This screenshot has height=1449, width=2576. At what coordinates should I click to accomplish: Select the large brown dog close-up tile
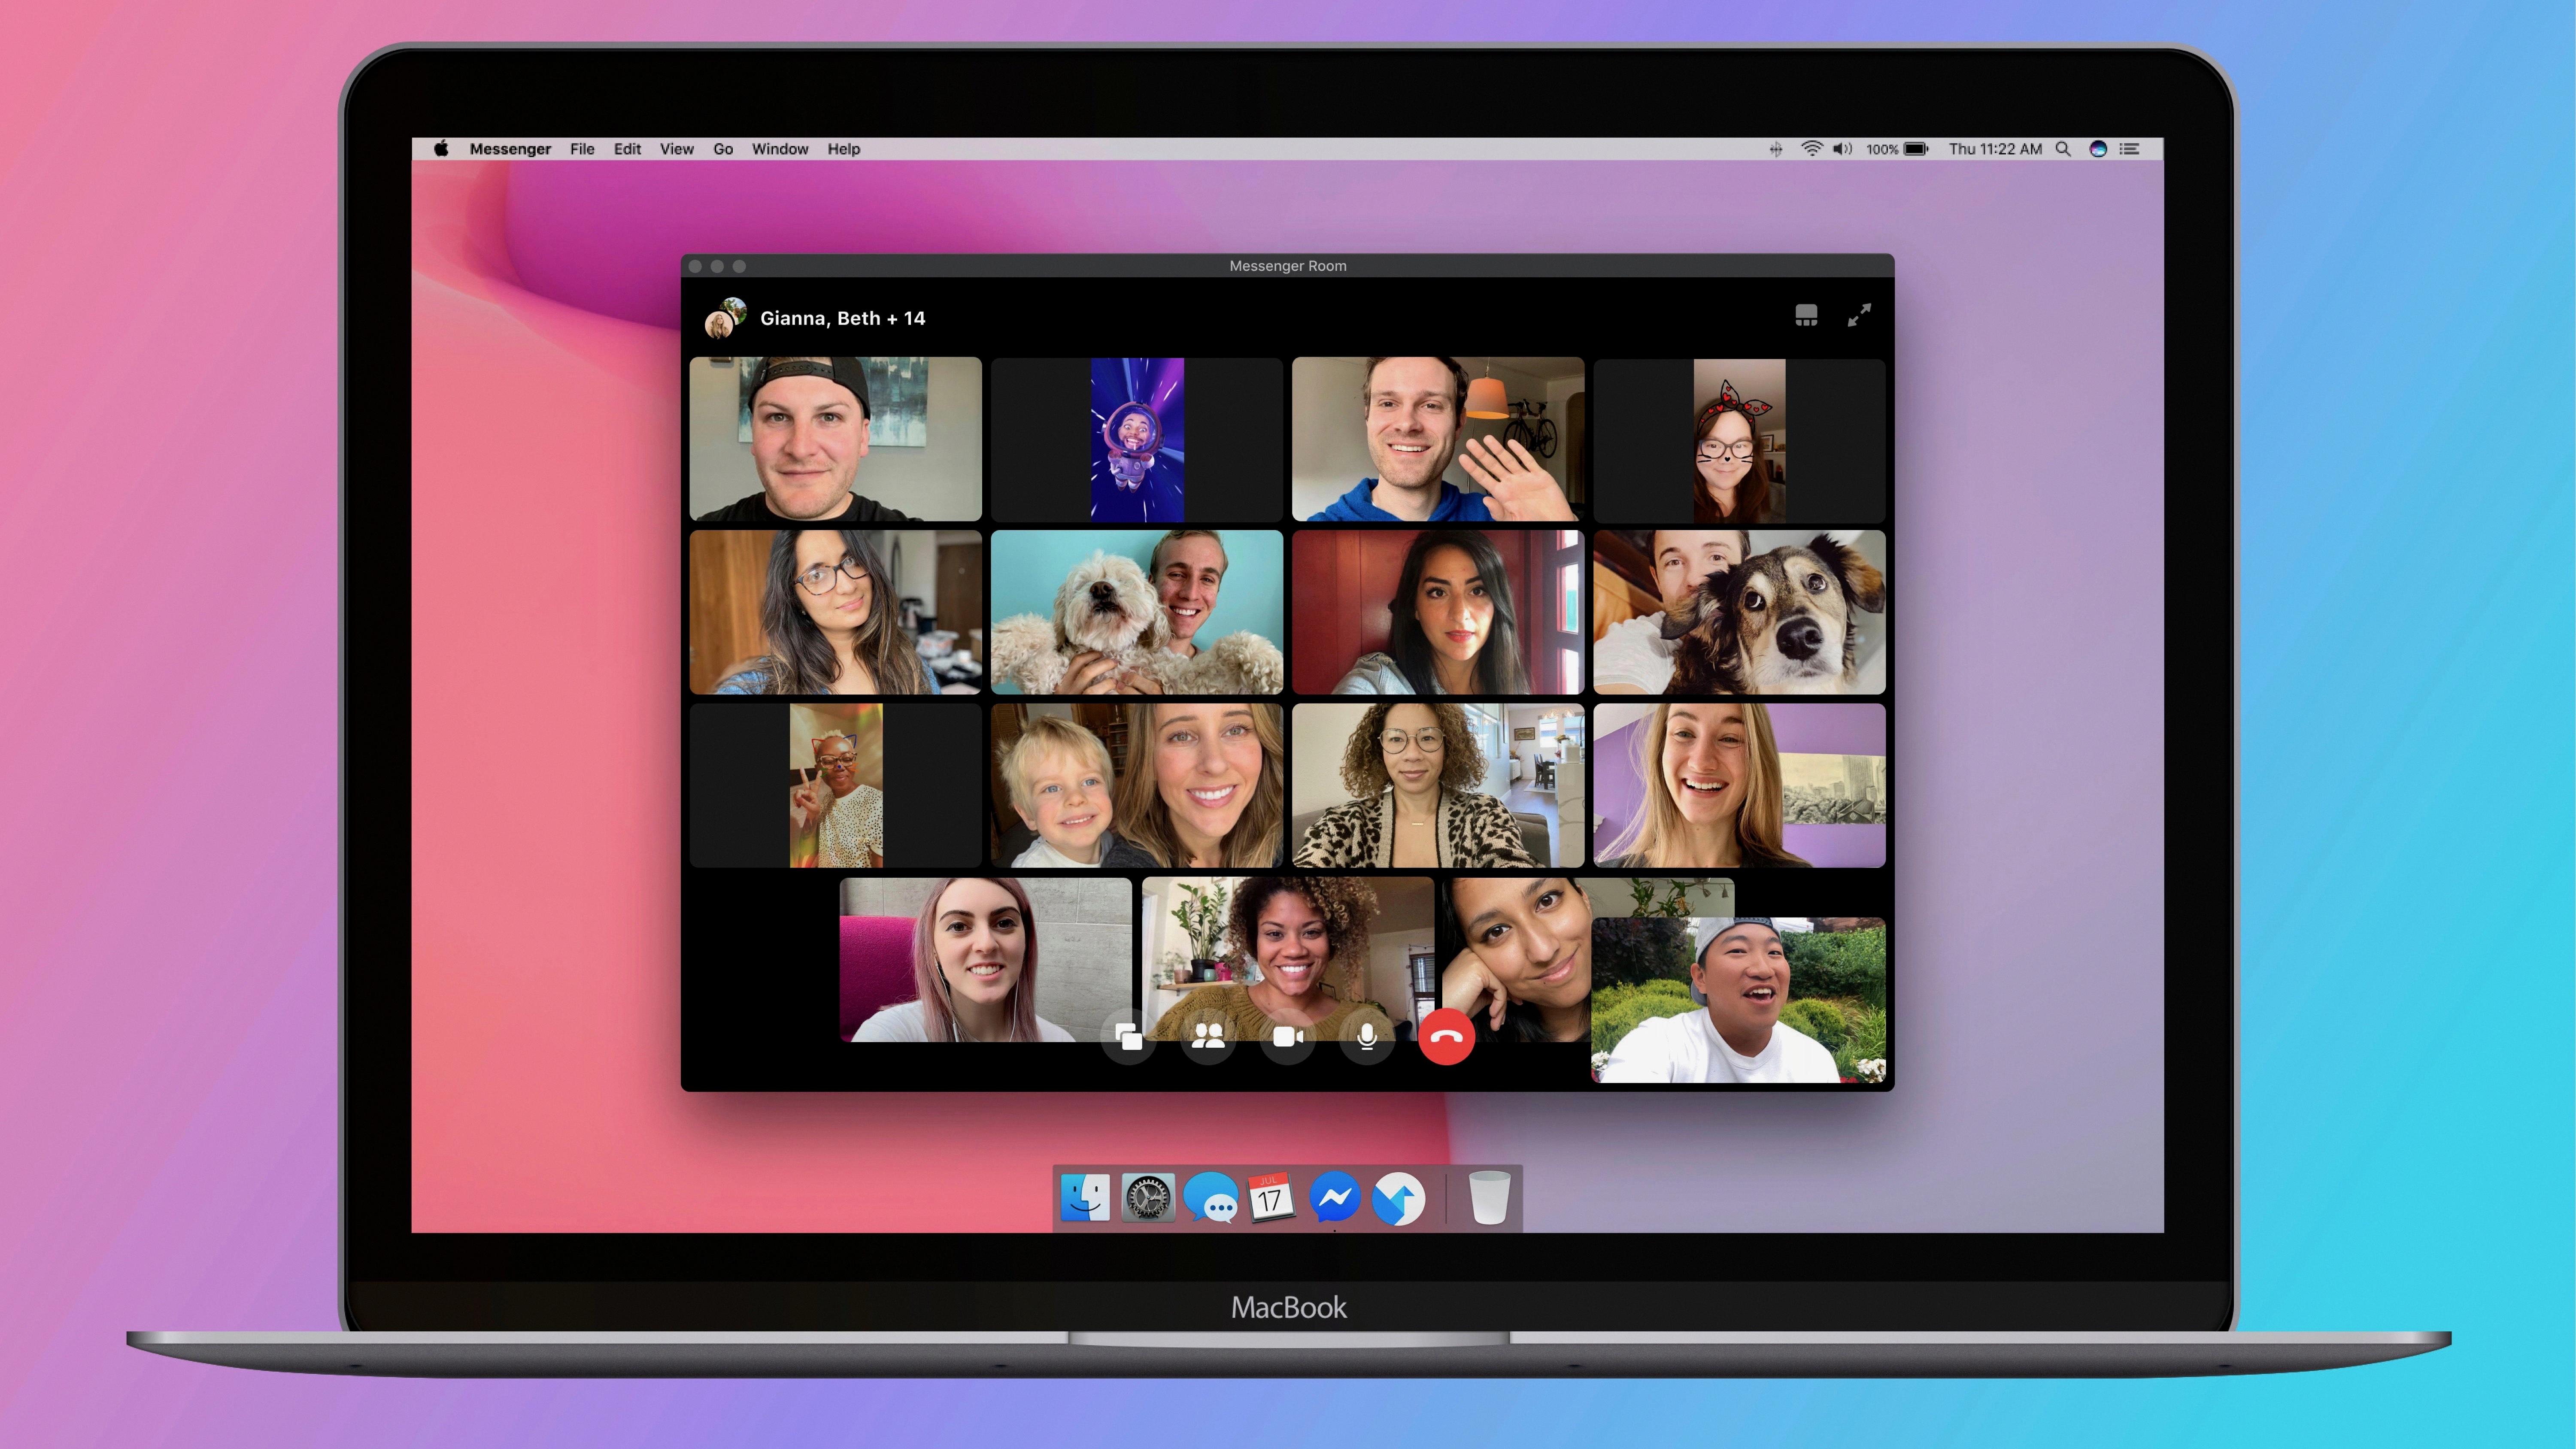(x=1739, y=612)
